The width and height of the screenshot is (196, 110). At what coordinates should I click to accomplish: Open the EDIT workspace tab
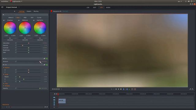95,7
